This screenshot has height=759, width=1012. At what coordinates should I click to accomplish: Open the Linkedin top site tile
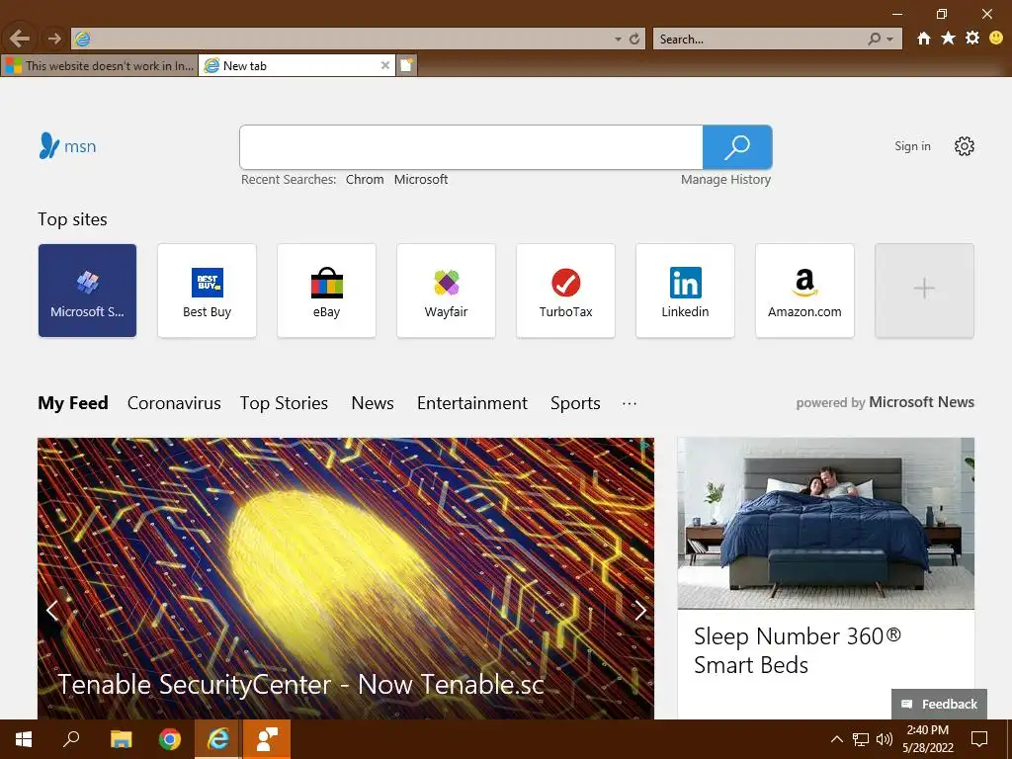tap(686, 291)
